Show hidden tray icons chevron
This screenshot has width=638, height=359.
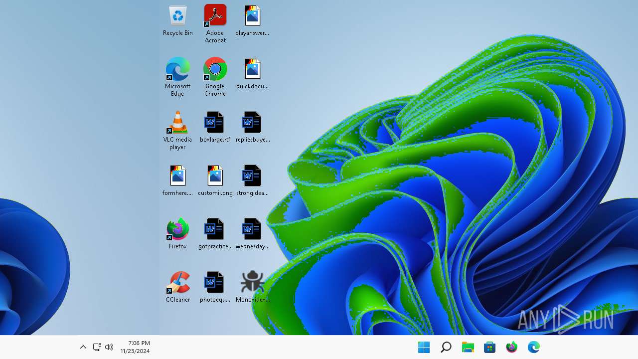[83, 347]
